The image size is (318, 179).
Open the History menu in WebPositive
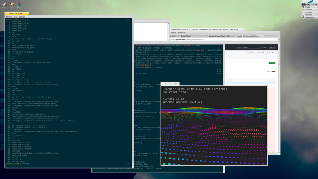click(174, 33)
